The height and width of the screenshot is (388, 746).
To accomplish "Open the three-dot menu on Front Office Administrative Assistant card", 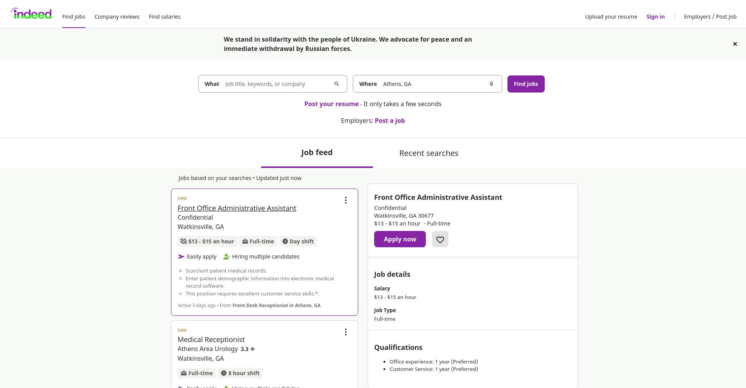I will (345, 200).
